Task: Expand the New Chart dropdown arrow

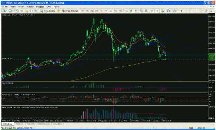Action: 7,11
